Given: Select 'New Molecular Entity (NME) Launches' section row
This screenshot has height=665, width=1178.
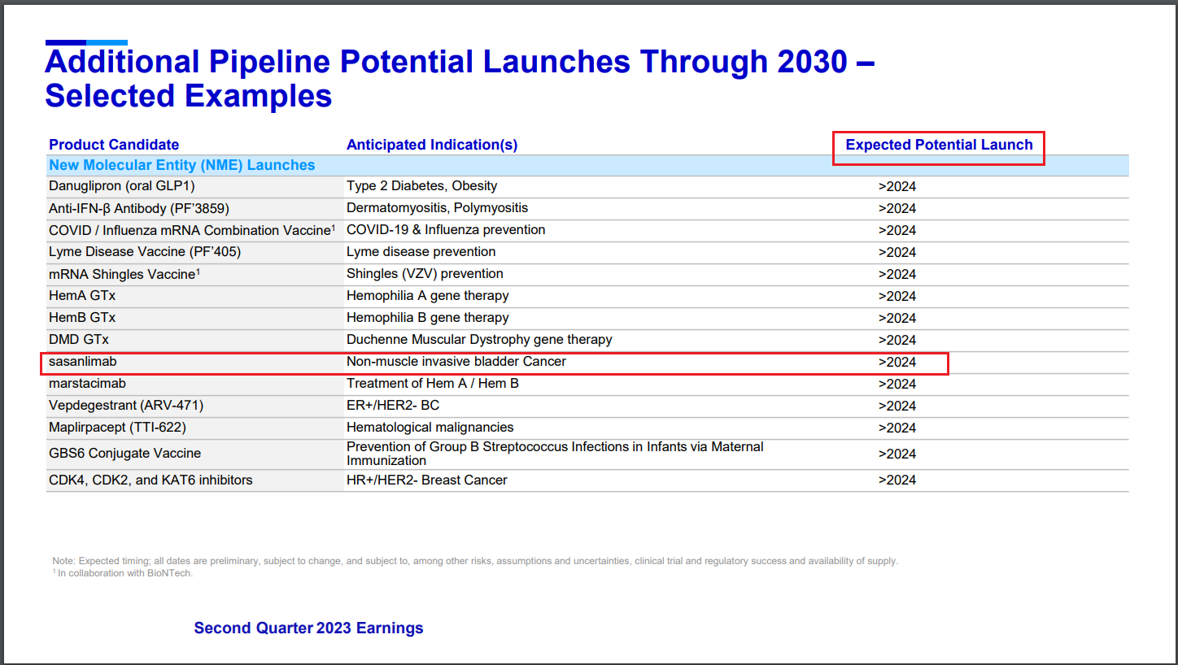Looking at the screenshot, I should [182, 165].
